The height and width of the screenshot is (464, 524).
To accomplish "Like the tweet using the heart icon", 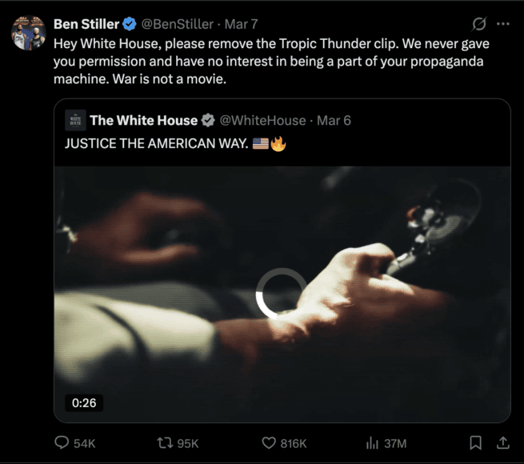I will 270,442.
